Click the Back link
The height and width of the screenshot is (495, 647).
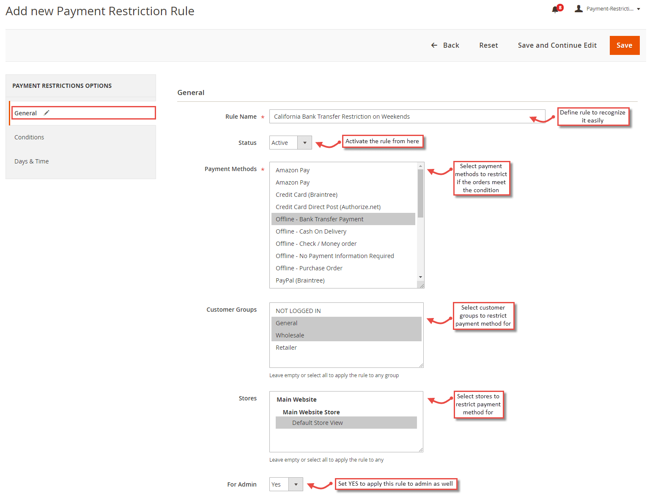click(451, 45)
